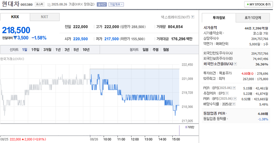Switch to the KRX tab
Screen dimensions: 274x143
click(15, 17)
